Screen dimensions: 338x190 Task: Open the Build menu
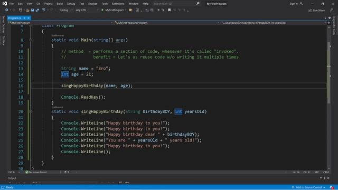(x=60, y=4)
